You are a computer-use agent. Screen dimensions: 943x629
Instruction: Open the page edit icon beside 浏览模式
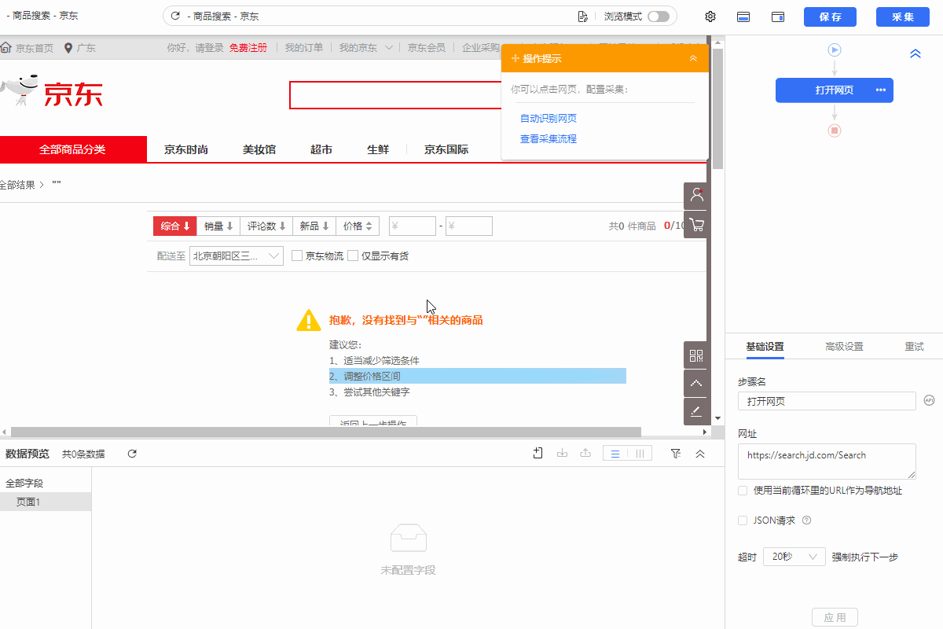coord(582,17)
